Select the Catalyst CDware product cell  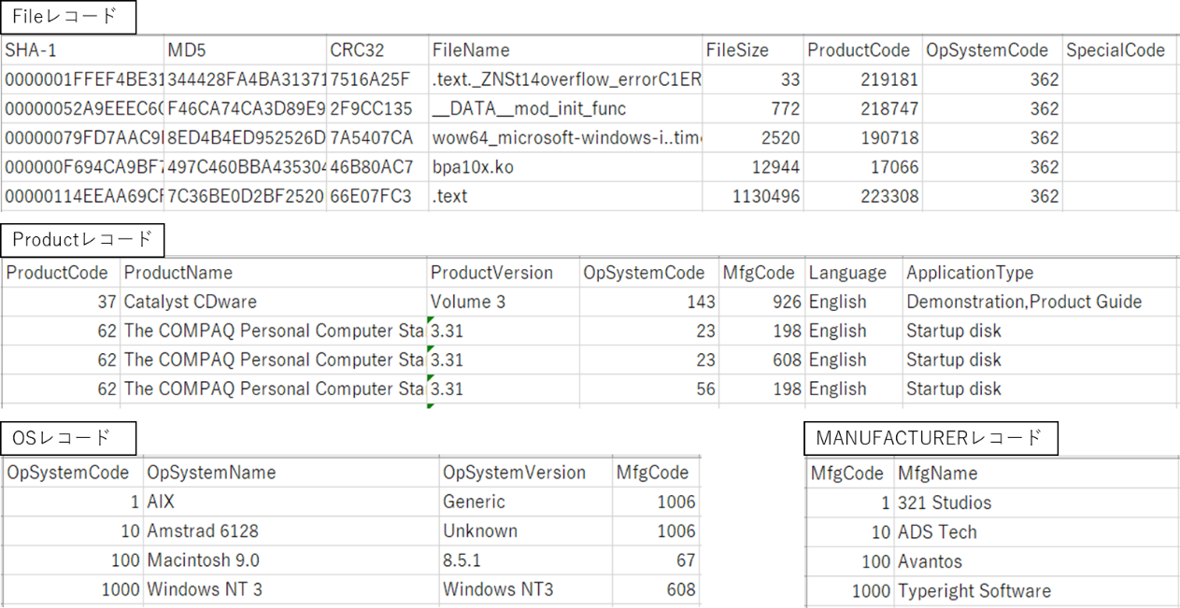(191, 302)
